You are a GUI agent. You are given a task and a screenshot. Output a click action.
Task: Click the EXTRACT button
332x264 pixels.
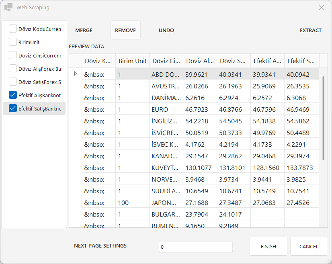point(310,30)
